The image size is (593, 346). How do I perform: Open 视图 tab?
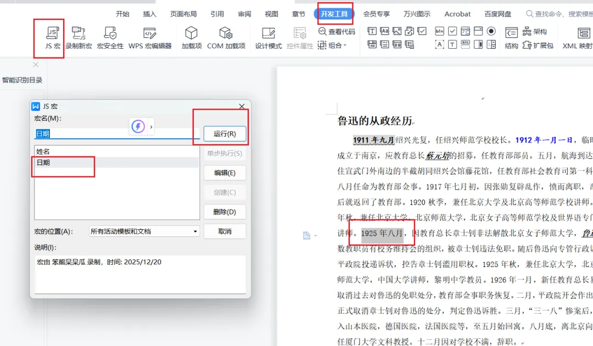tap(271, 14)
